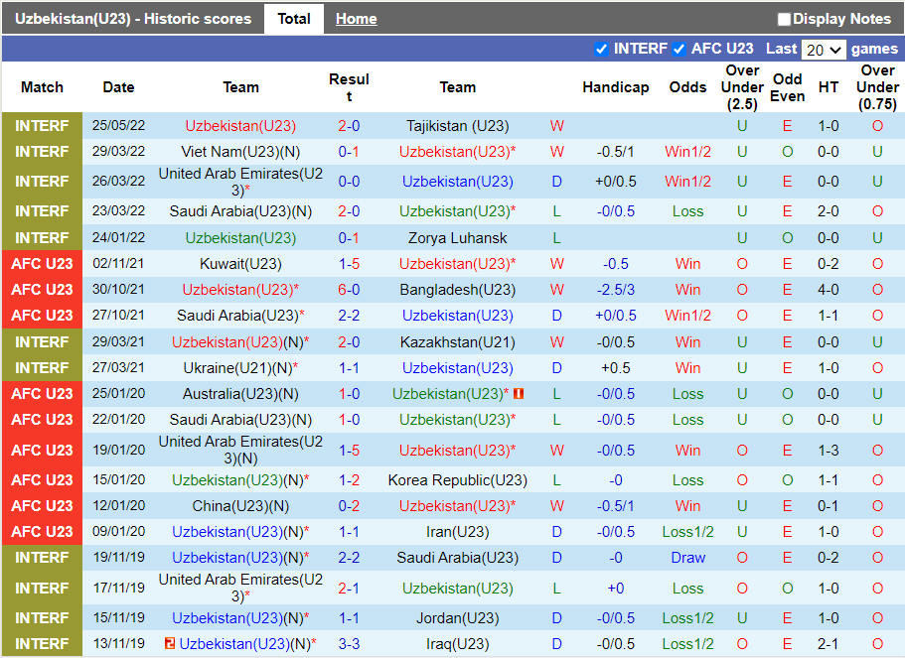Open Bangladesh(U23) team link
Image resolution: width=905 pixels, height=658 pixels.
pos(457,290)
